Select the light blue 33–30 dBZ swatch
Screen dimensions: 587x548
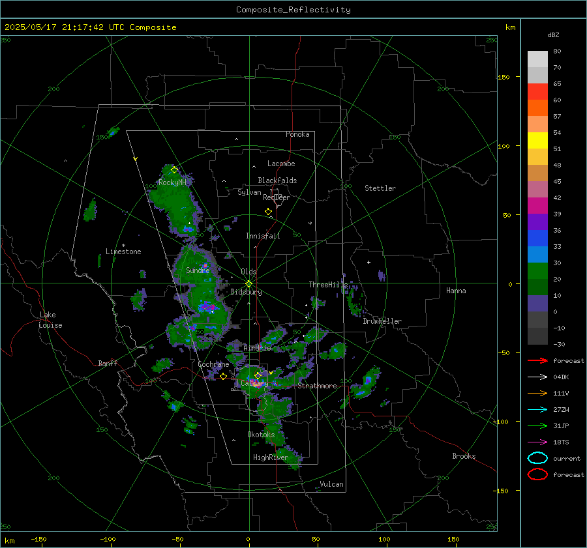click(537, 255)
